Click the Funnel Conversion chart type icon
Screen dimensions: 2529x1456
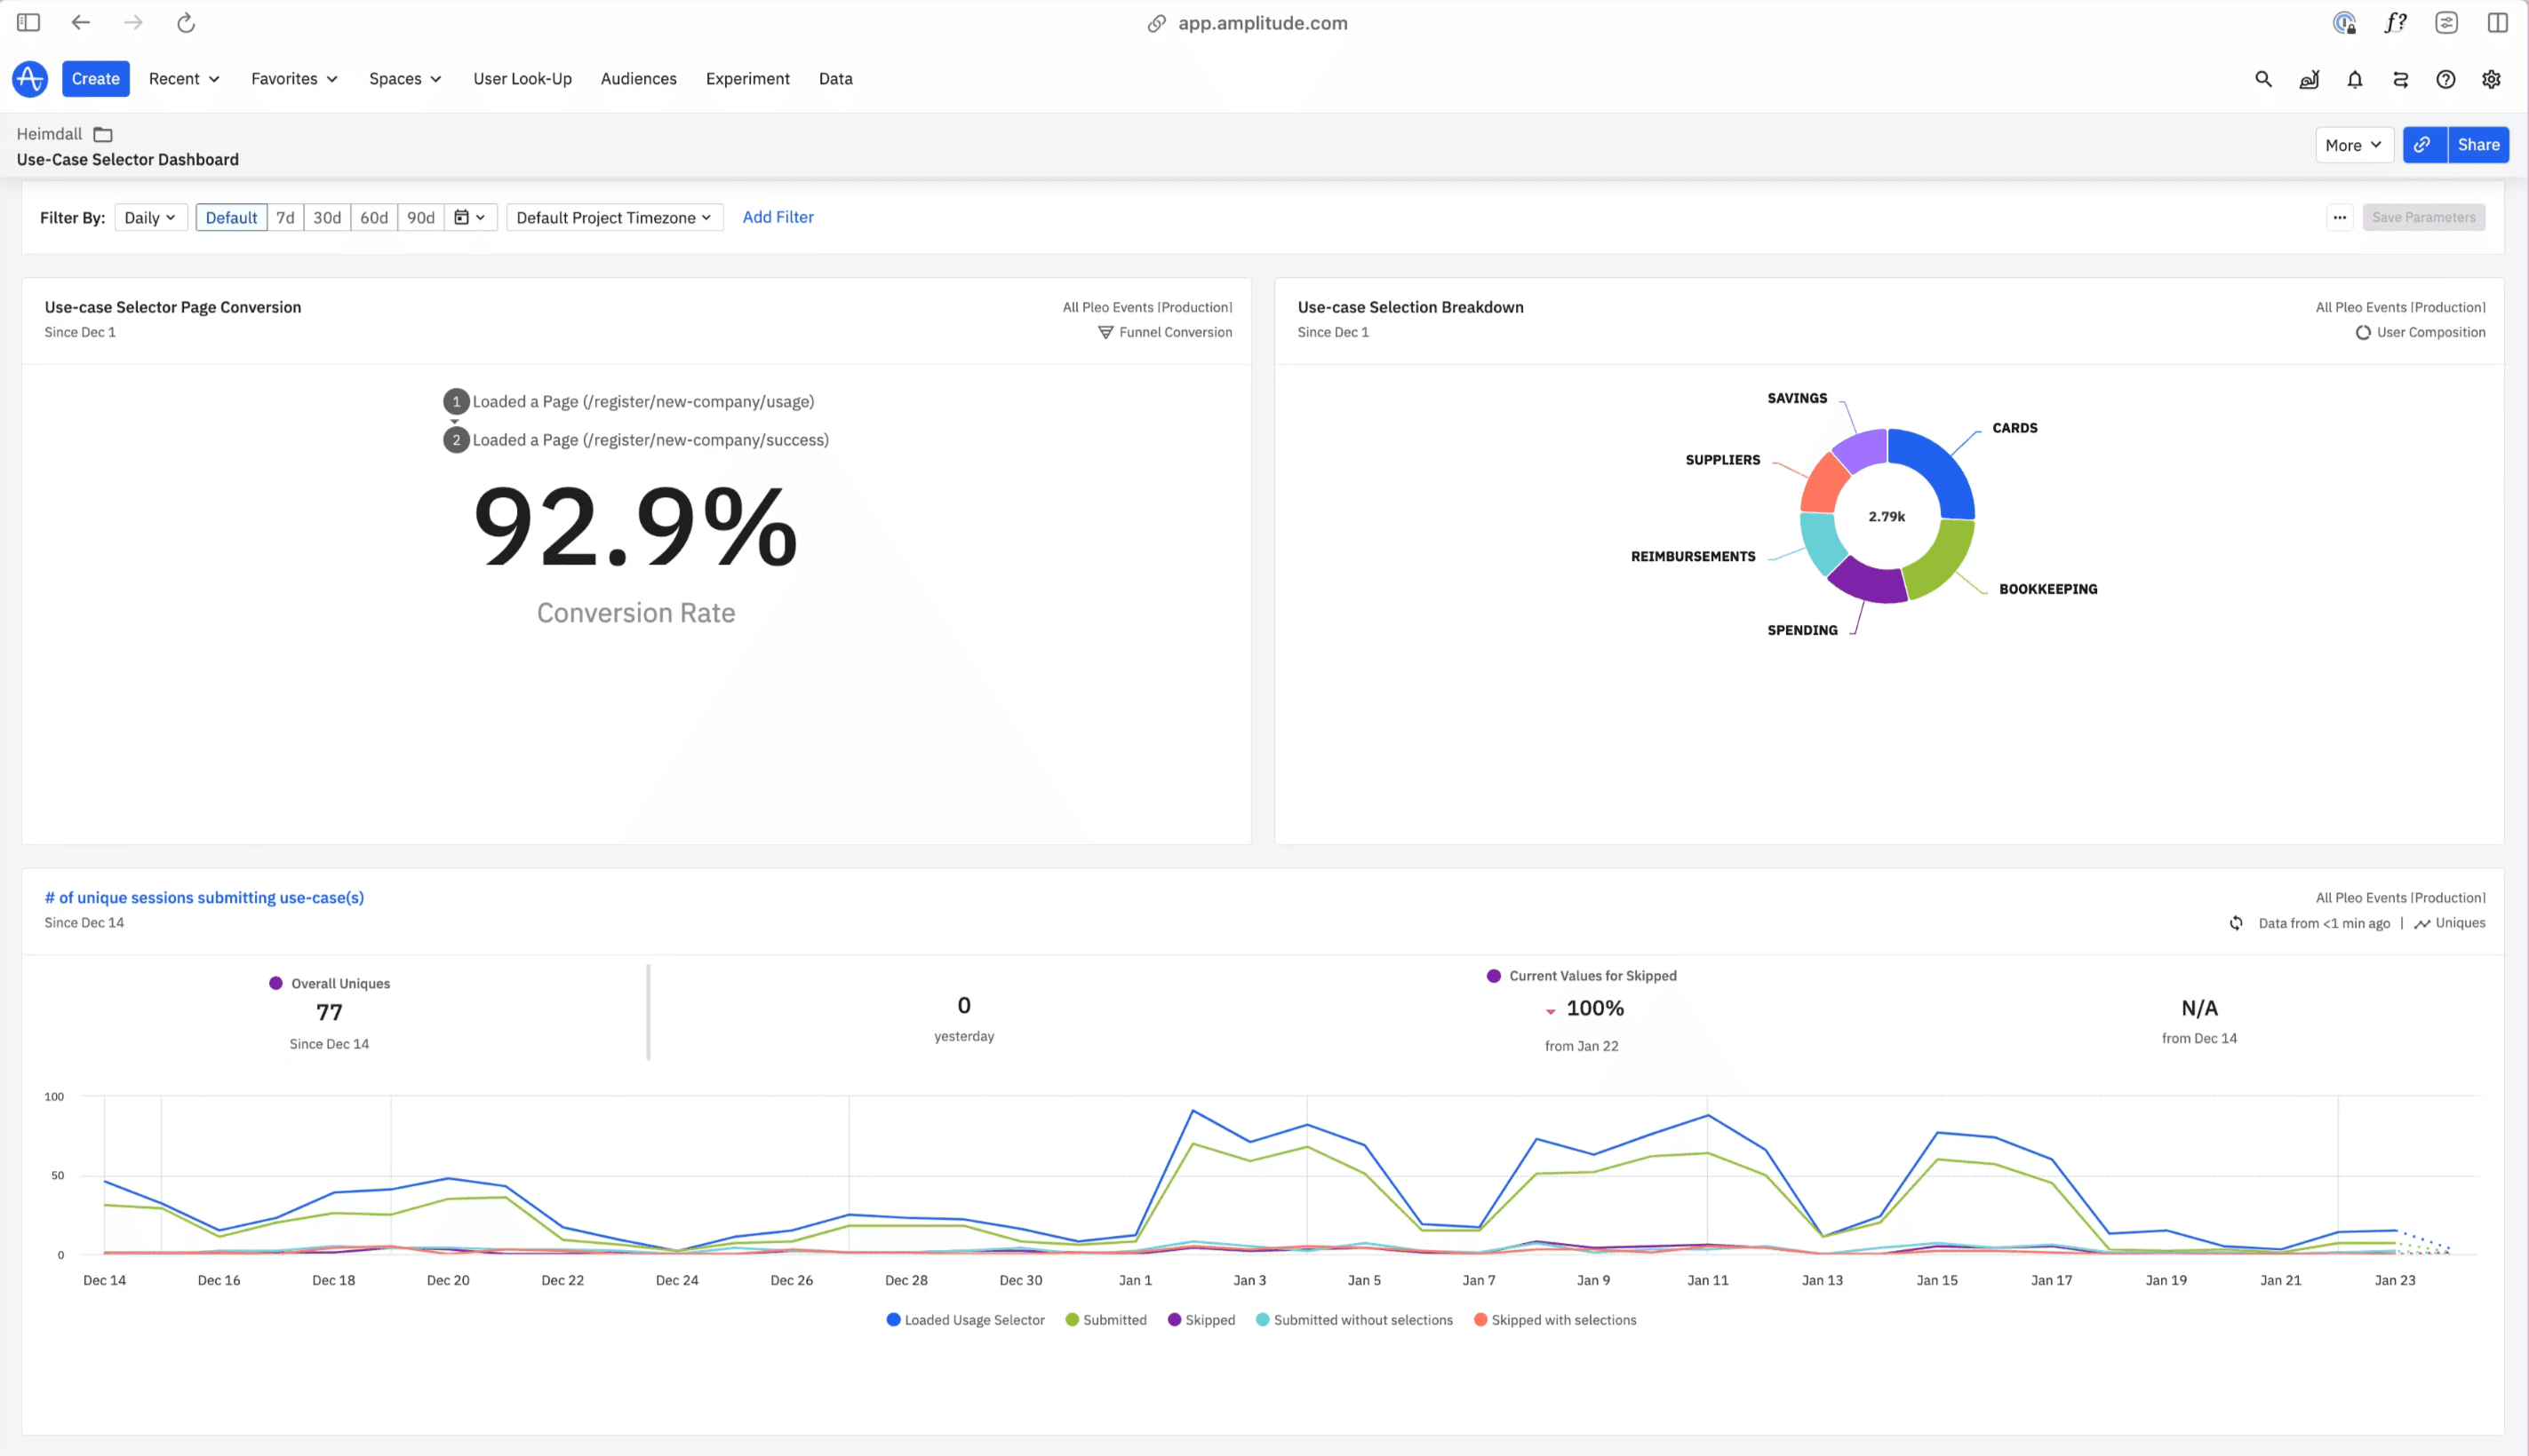[1105, 332]
